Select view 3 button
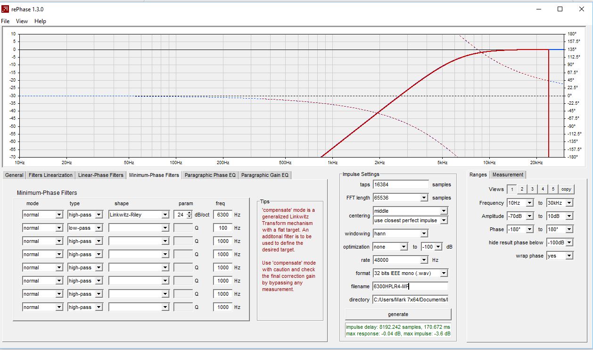593x350 pixels. pos(532,189)
